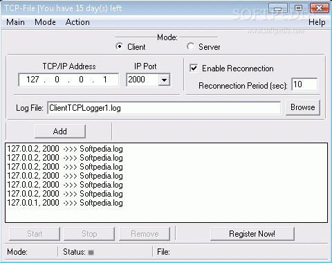This screenshot has height=263, width=332.
Task: Open the Mode menu
Action: [45, 22]
